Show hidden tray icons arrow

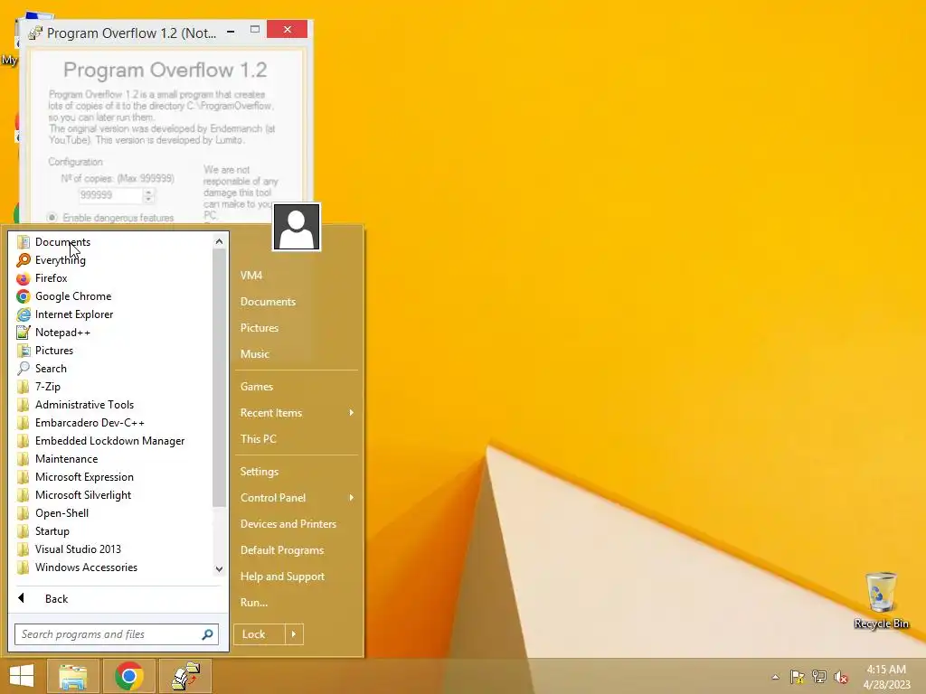click(775, 677)
